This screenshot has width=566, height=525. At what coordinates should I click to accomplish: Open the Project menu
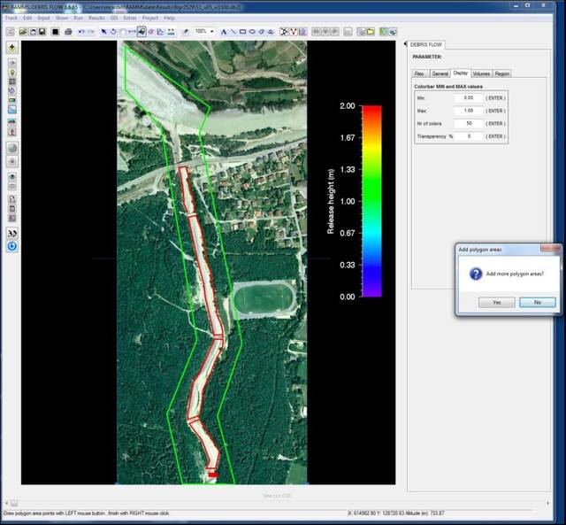click(x=150, y=18)
